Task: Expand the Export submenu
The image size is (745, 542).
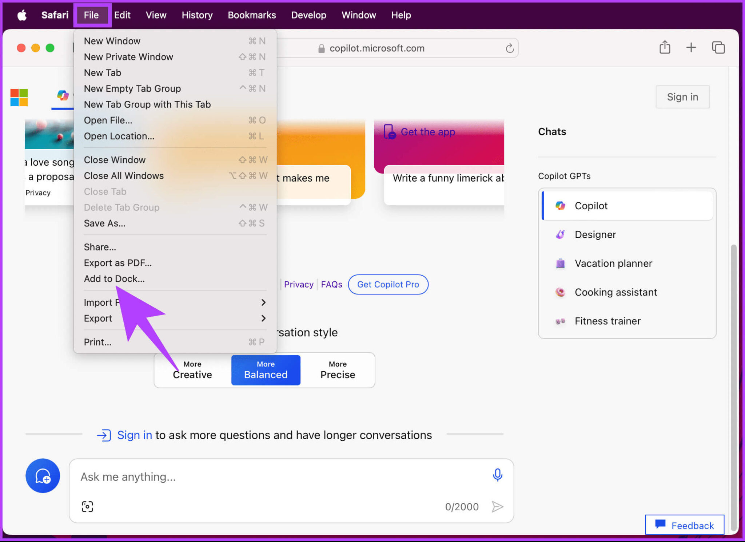Action: (175, 319)
